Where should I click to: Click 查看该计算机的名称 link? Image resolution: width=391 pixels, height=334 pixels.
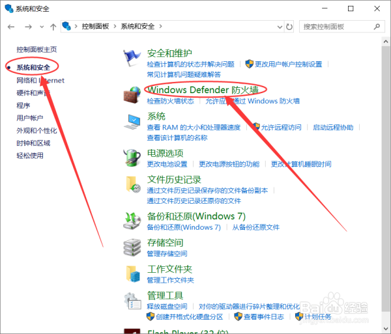177,138
